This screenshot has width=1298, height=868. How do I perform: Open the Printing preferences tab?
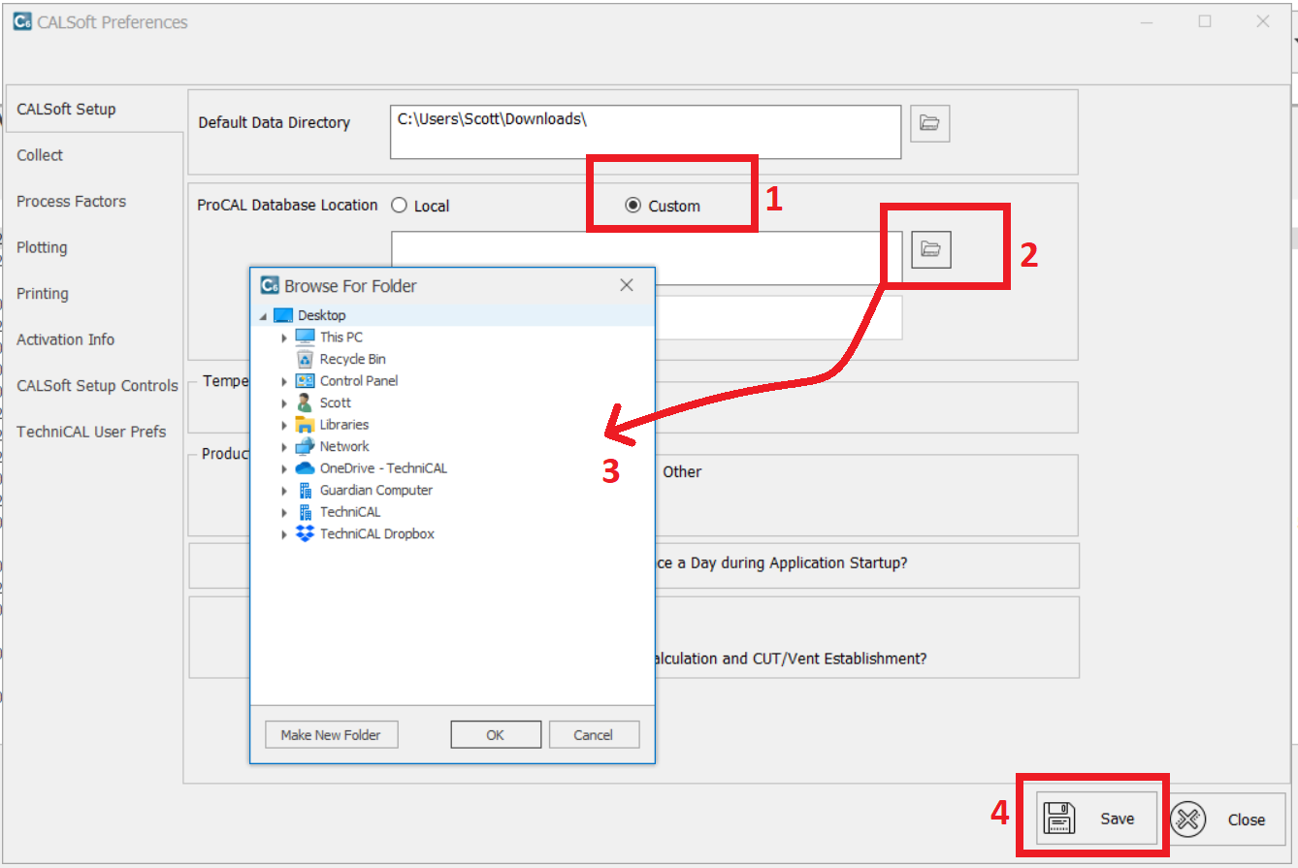pos(95,294)
